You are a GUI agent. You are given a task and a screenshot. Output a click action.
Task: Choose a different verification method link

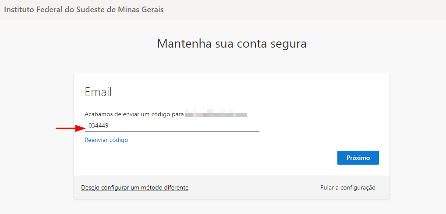point(135,187)
